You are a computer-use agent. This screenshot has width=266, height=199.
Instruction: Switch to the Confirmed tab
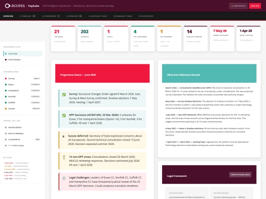click(x=51, y=16)
